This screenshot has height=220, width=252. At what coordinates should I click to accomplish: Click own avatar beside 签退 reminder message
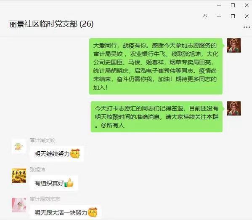[234, 108]
